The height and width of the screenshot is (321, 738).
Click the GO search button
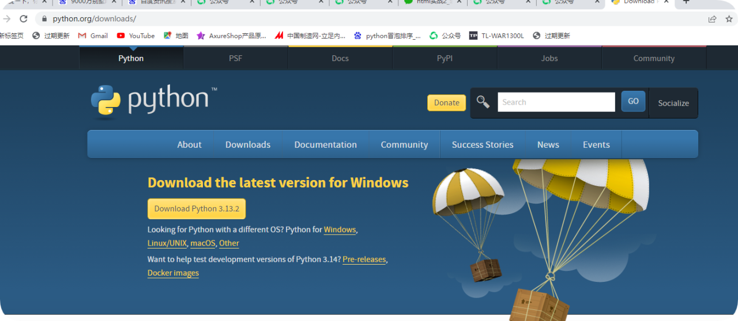pyautogui.click(x=633, y=101)
